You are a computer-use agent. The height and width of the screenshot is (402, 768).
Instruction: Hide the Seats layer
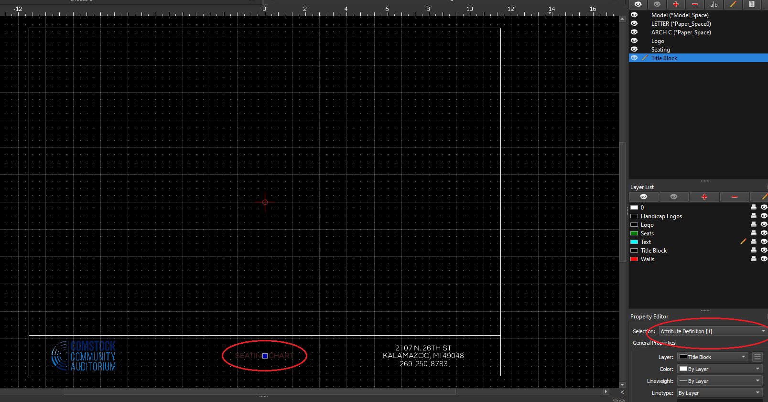point(764,233)
